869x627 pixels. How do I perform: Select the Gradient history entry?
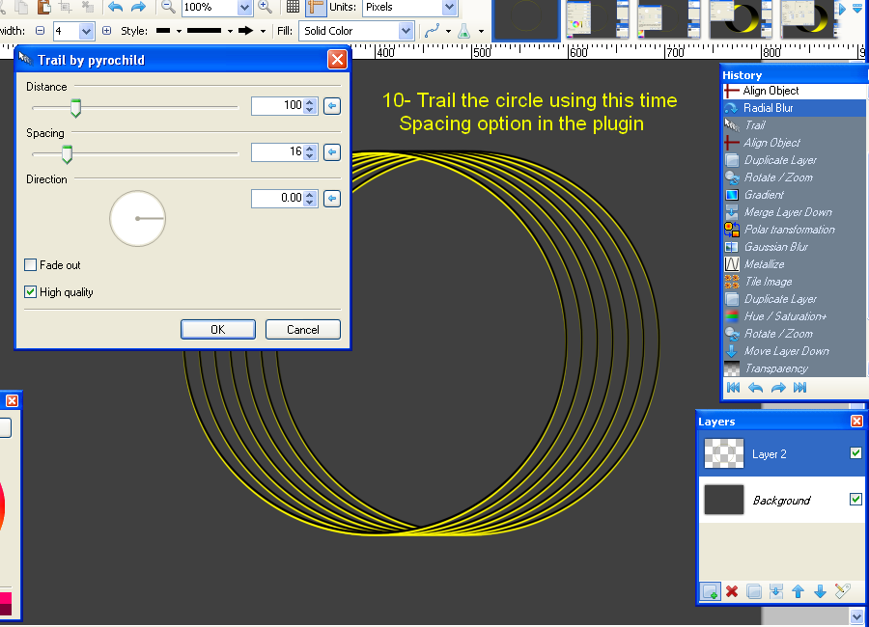pos(794,195)
